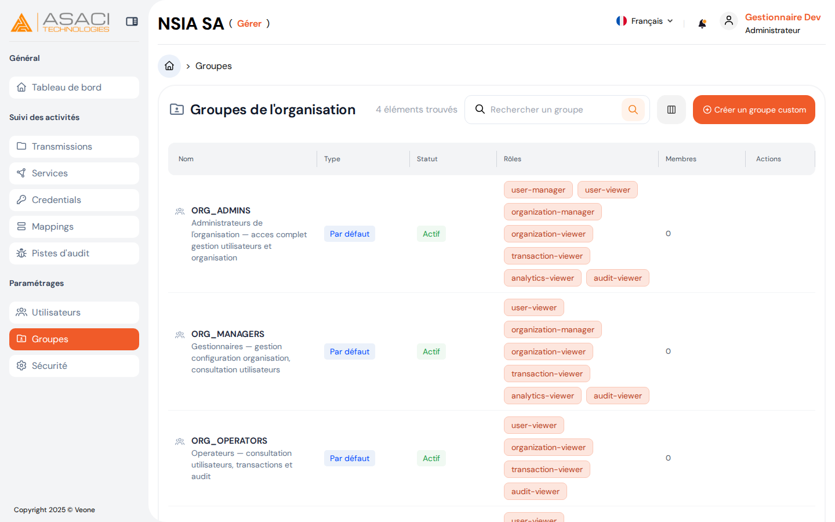This screenshot has height=522, width=835.
Task: Click organization-manager tag in ORG_ADMINS row
Action: pos(553,212)
